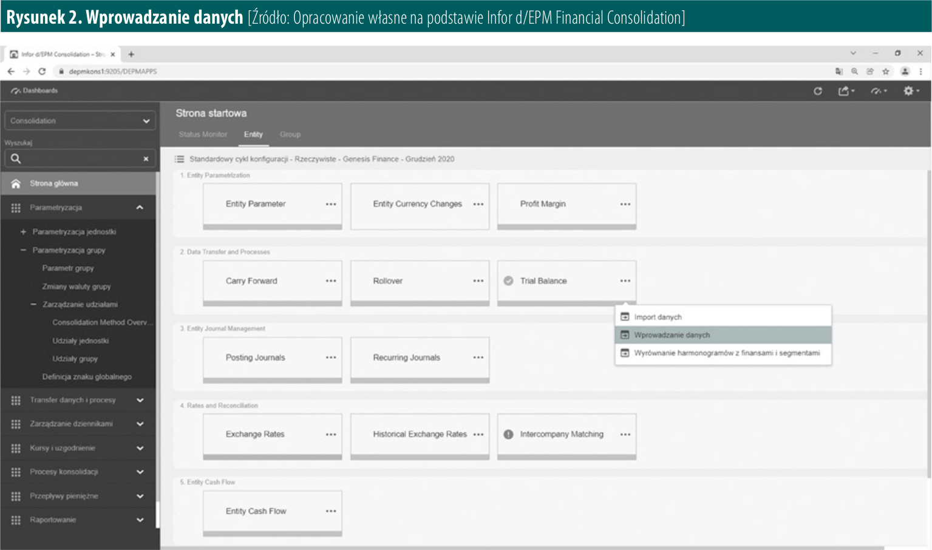Viewport: 932px width, 550px height.
Task: Click the list icon beside Standardowy cykl konfiguracji
Action: [x=180, y=159]
